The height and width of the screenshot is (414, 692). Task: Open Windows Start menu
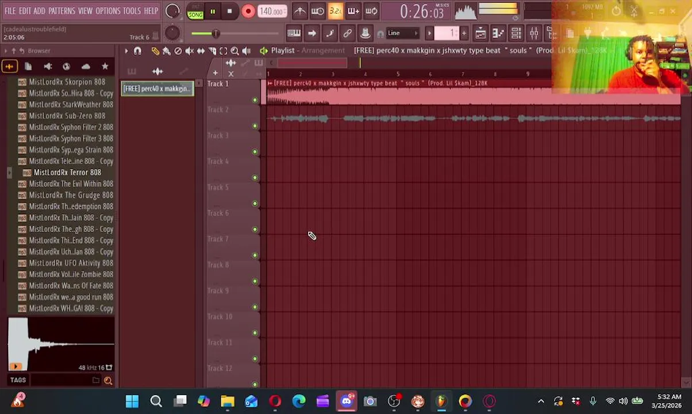[132, 401]
